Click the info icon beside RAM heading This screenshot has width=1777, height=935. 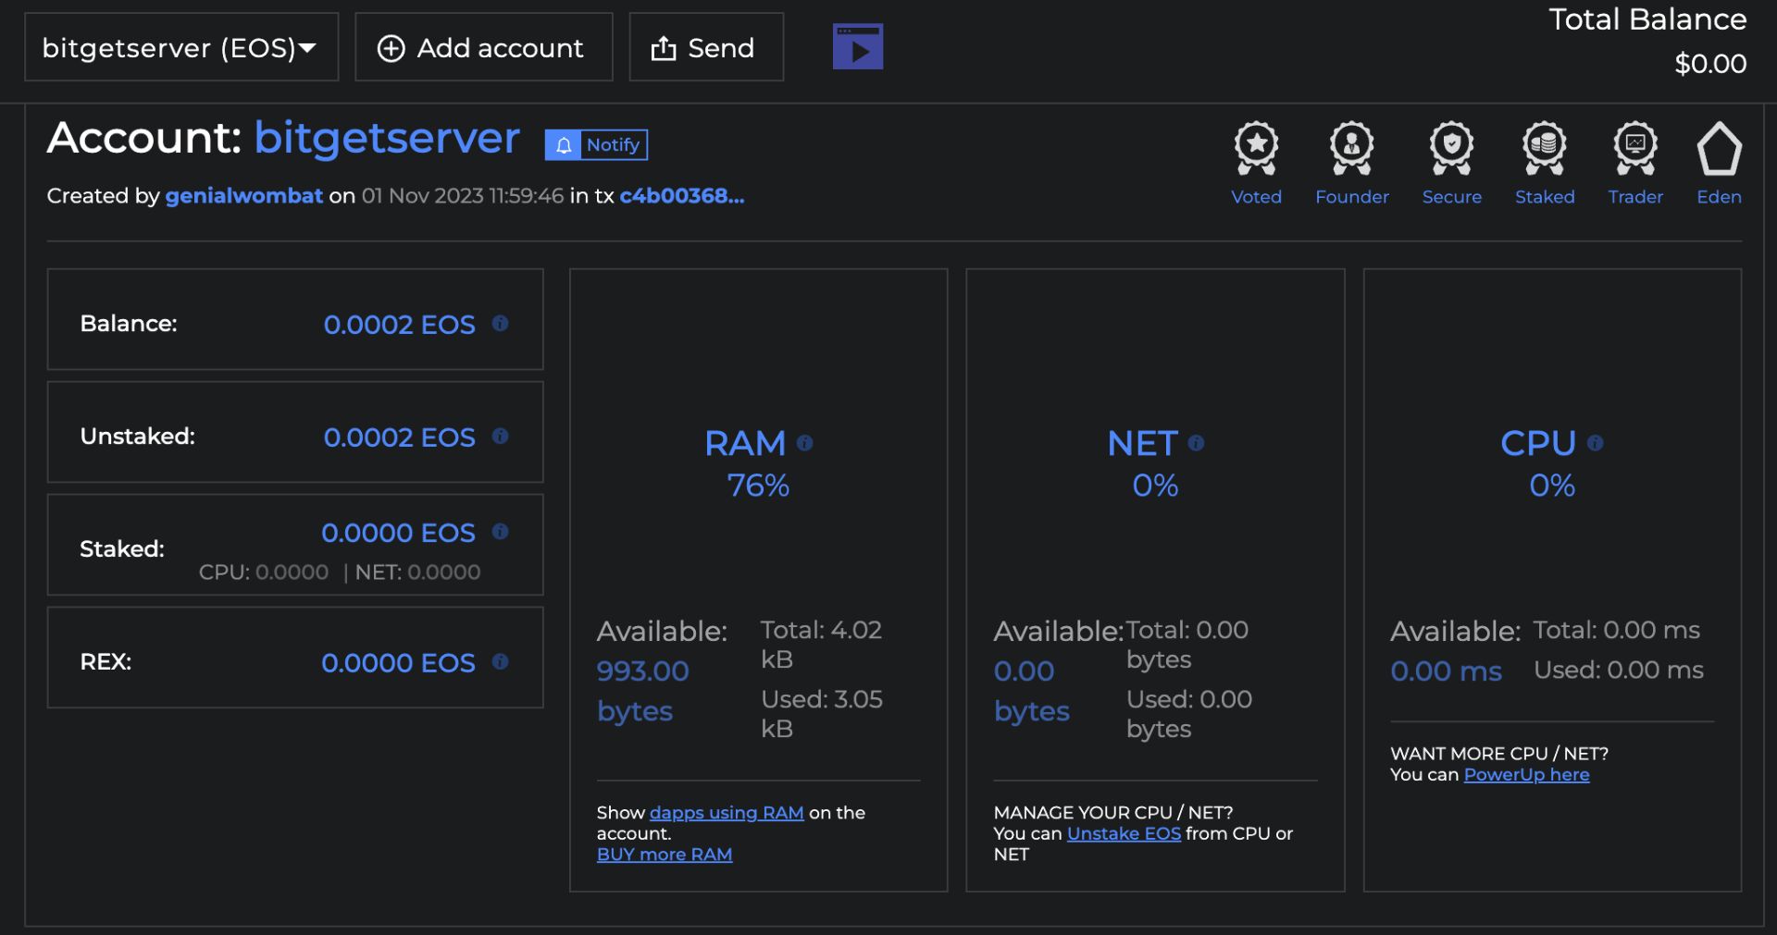point(804,443)
